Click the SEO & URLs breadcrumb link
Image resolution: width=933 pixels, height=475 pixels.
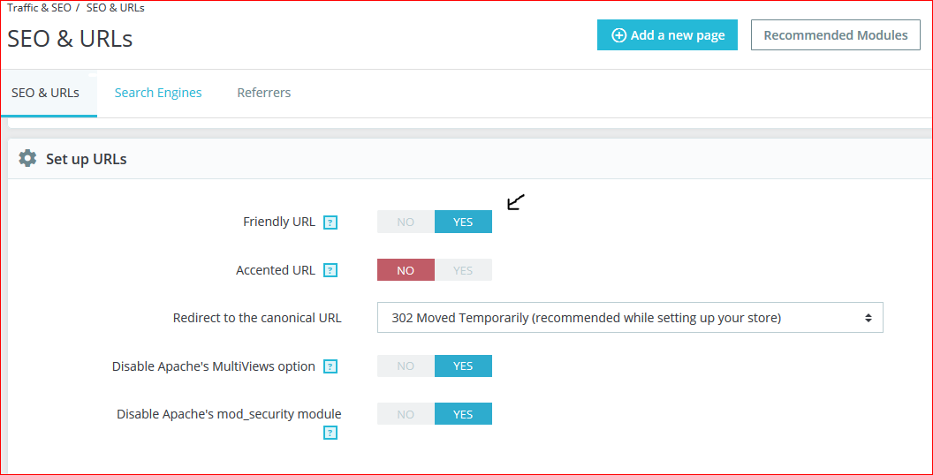point(115,8)
